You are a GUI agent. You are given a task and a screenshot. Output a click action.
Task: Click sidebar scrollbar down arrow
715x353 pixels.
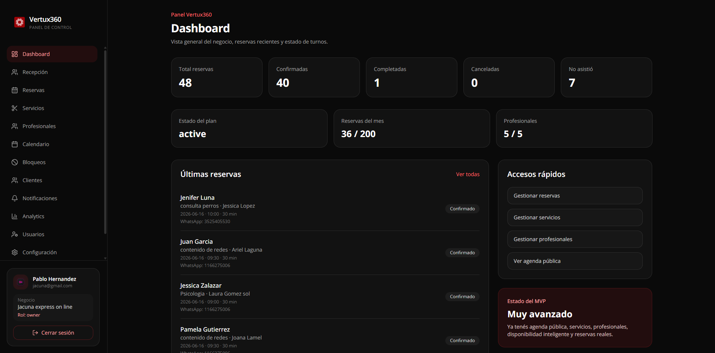pos(105,258)
